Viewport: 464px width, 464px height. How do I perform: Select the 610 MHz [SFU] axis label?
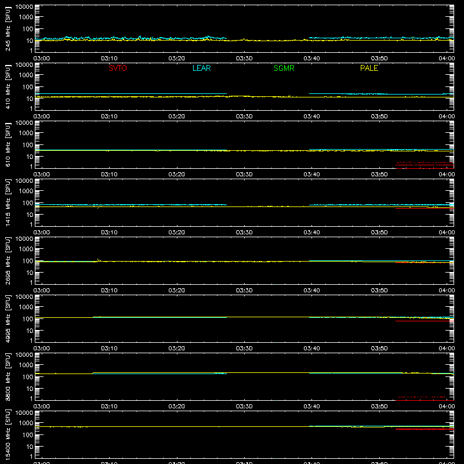[8, 144]
